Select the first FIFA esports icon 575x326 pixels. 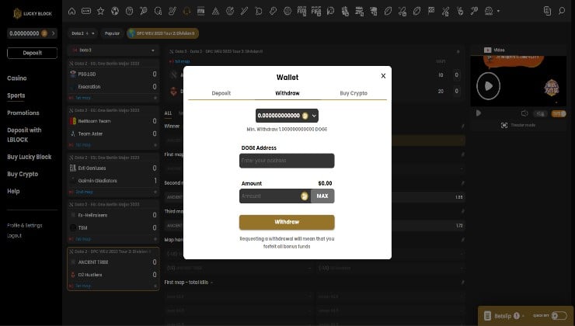[301, 12]
